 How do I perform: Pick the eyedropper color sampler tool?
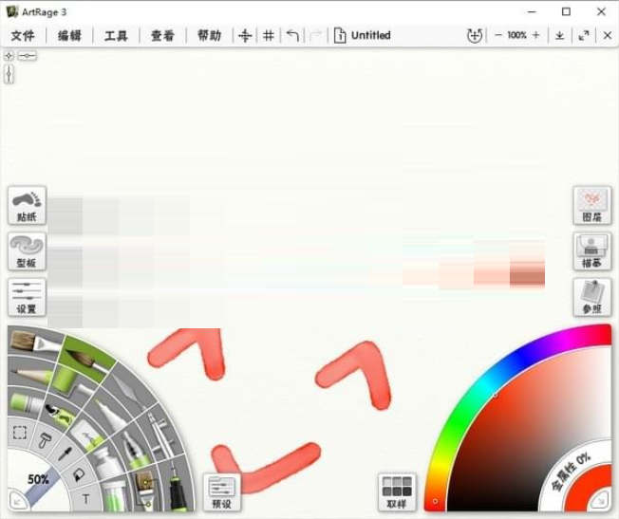(64, 454)
